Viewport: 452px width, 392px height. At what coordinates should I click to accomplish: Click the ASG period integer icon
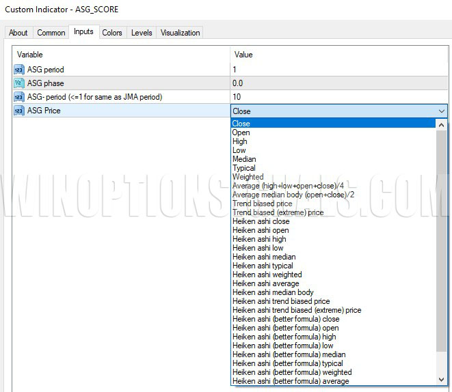pos(19,70)
